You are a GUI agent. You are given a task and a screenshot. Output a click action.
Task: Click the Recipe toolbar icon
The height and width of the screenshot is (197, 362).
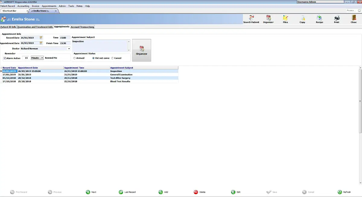(x=319, y=19)
